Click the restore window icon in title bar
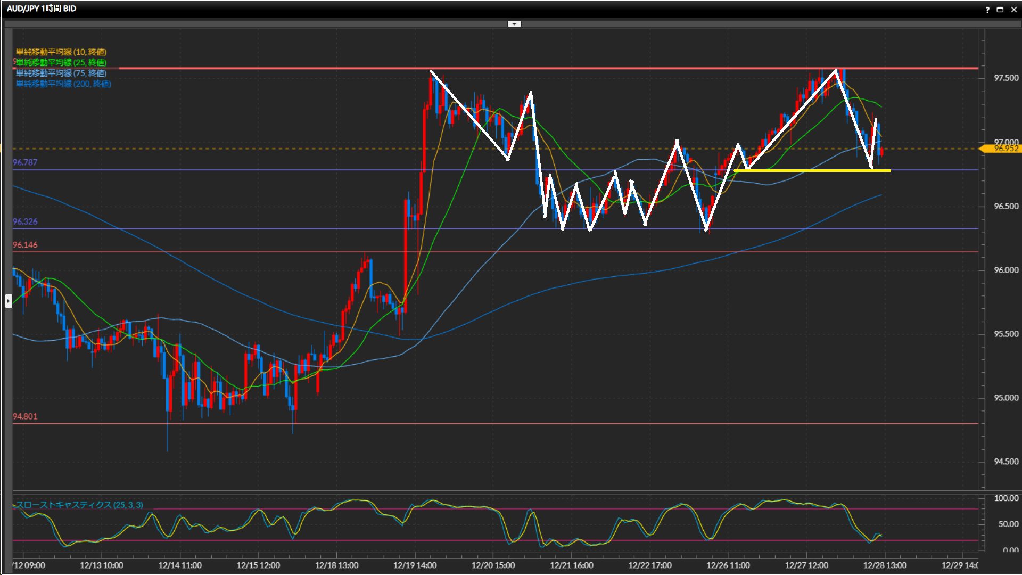The height and width of the screenshot is (575, 1022). tap(1000, 9)
